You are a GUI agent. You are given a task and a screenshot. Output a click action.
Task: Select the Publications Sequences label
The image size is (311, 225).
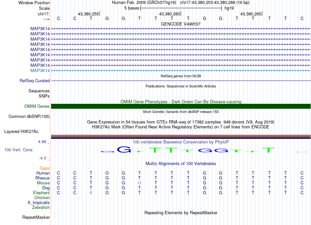pyautogui.click(x=39, y=91)
